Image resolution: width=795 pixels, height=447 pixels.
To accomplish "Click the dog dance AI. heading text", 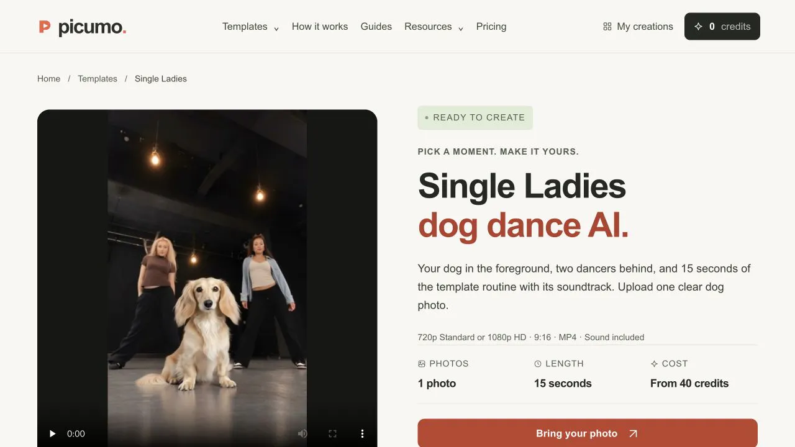I will (524, 225).
